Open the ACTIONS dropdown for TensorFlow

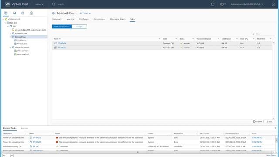point(85,13)
